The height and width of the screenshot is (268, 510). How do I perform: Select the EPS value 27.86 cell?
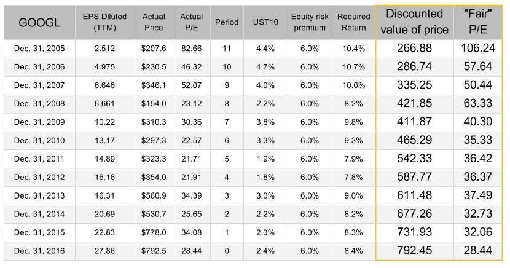click(x=99, y=251)
